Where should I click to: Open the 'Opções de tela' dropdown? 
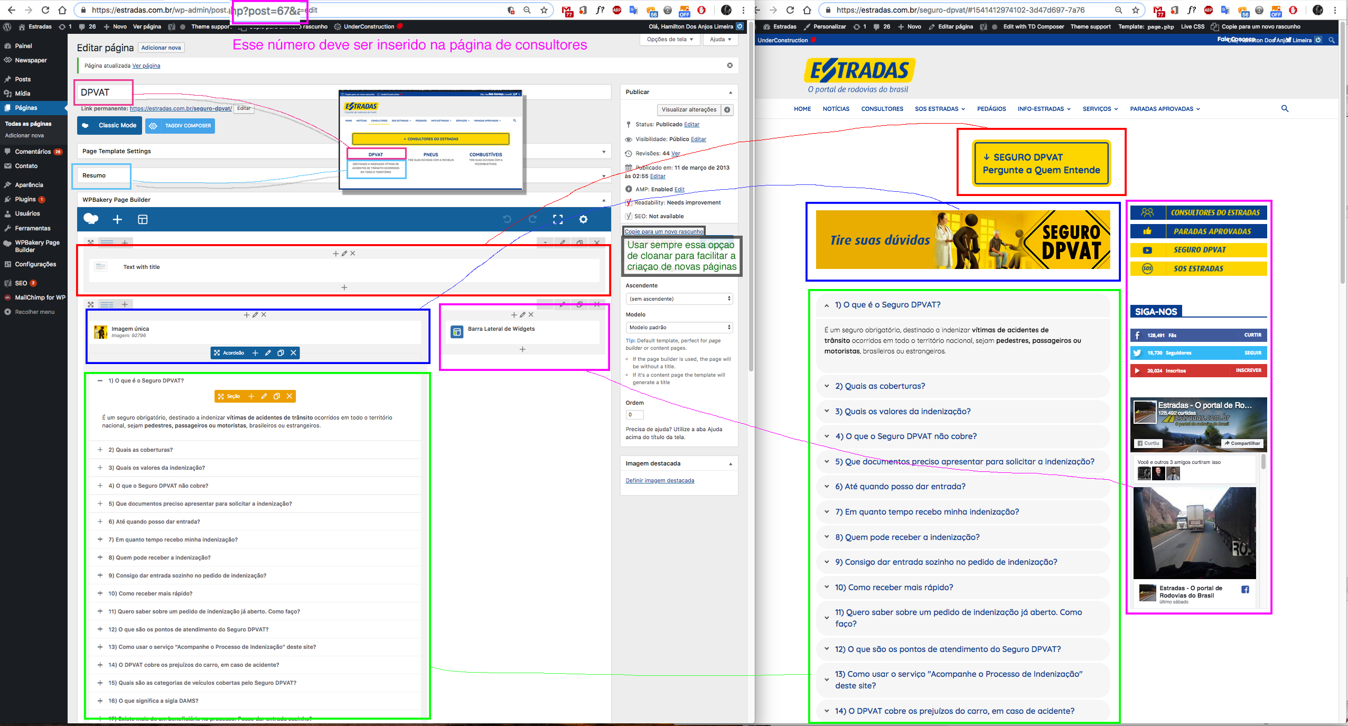click(x=670, y=39)
